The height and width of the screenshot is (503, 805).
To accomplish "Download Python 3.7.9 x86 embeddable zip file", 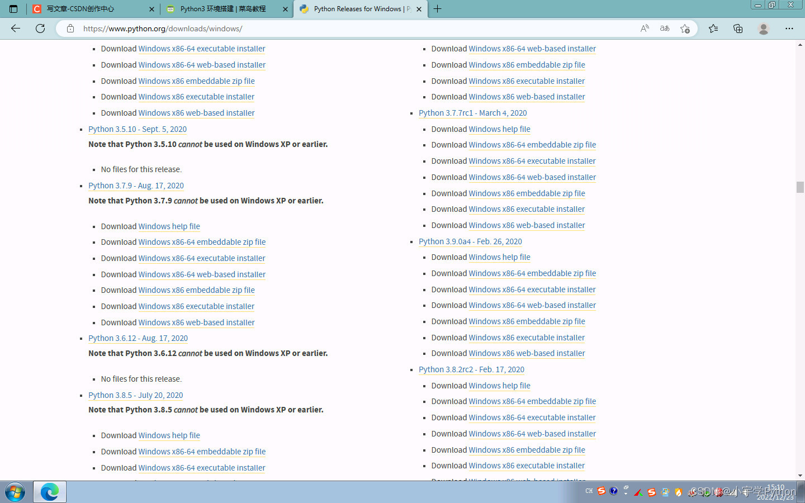I will 197,290.
